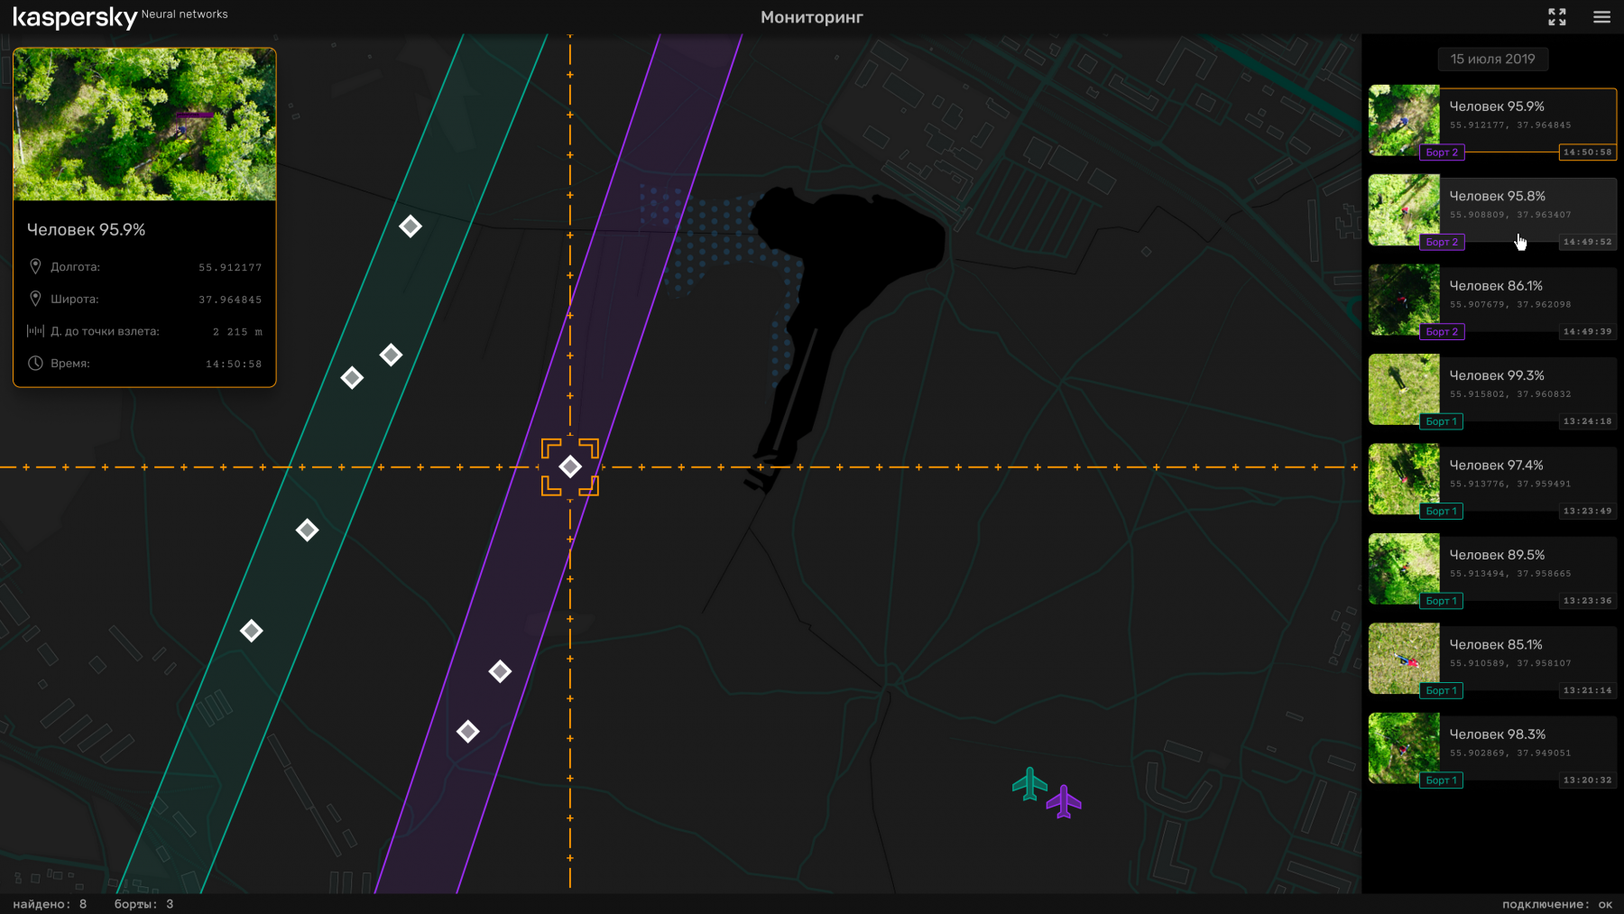Click the Борт 2 tag on 95.9% entry
The image size is (1624, 914).
pos(1441,152)
